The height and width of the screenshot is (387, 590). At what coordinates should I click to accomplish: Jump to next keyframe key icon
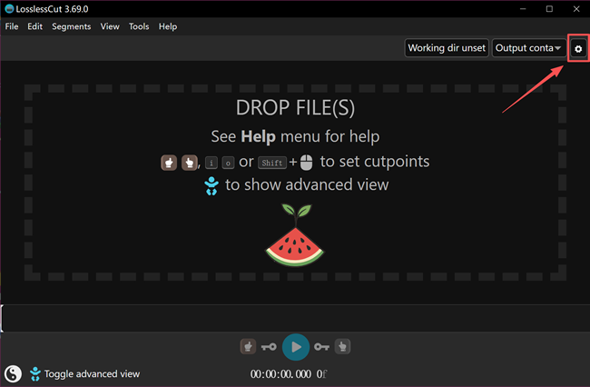click(x=321, y=347)
